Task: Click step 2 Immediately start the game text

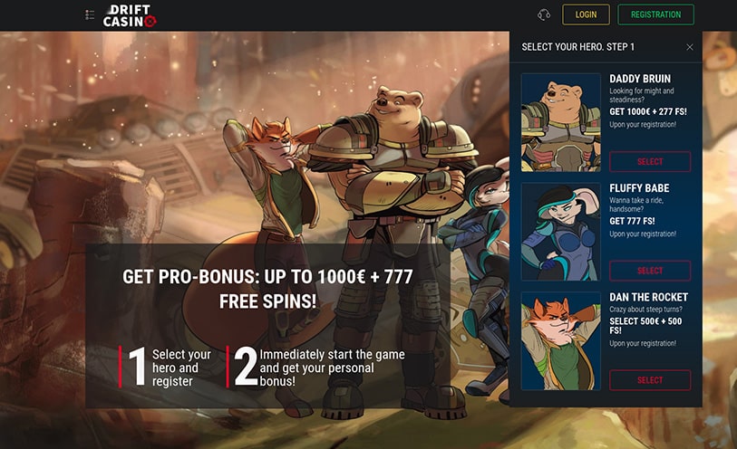Action: click(x=332, y=368)
